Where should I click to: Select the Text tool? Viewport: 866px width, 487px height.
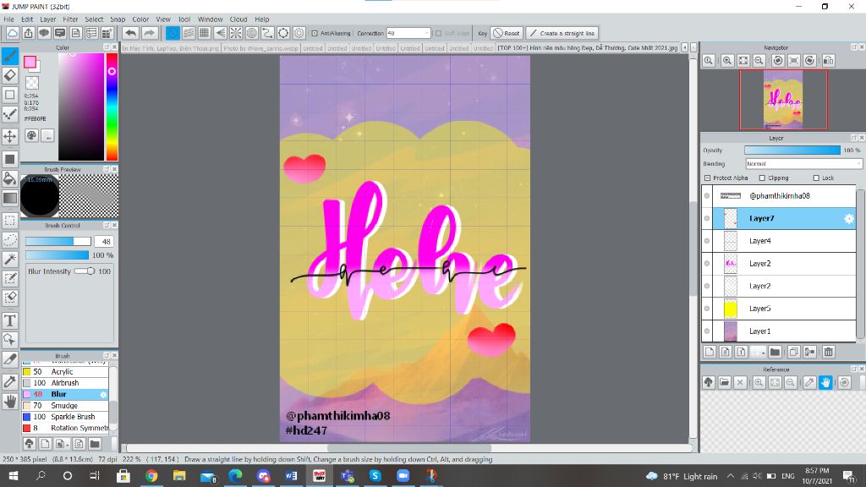[10, 320]
